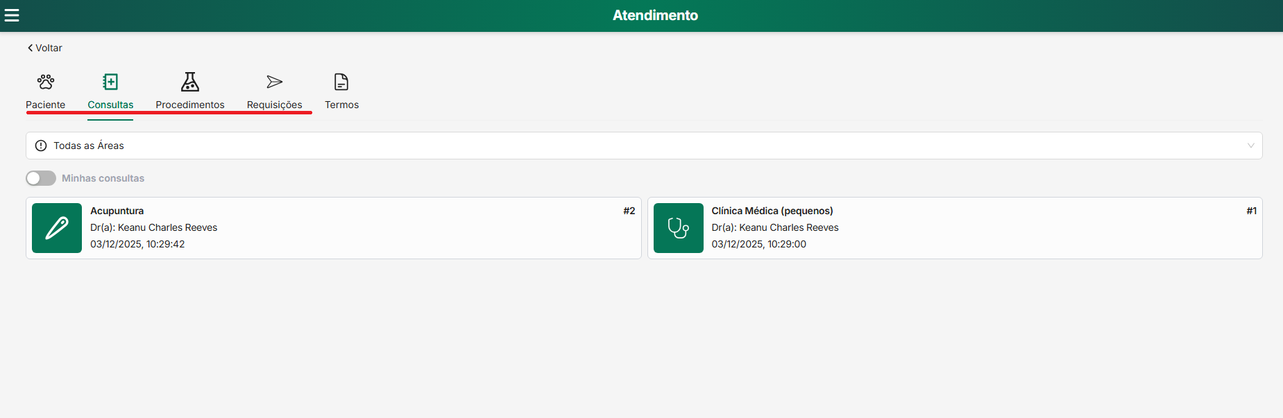This screenshot has height=418, width=1283.
Task: Toggle the Minhas consultas switch
Action: click(41, 178)
